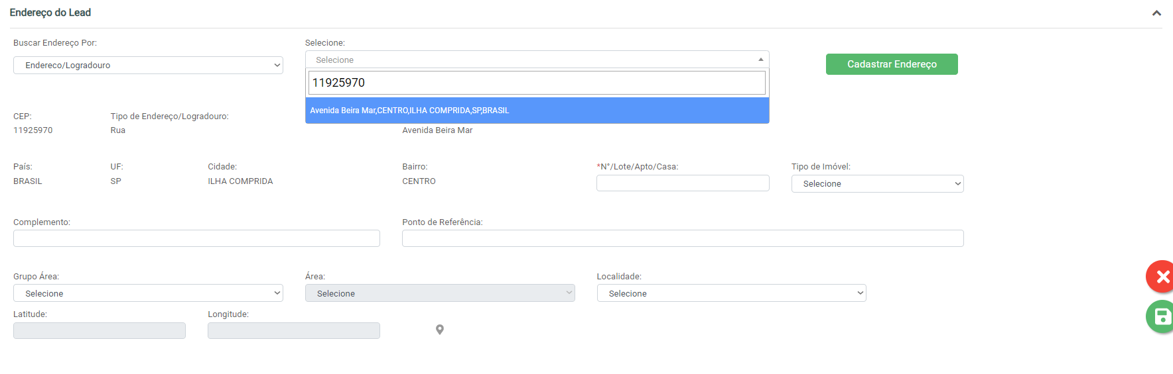Click the Longitude field
The height and width of the screenshot is (374, 1173).
(294, 331)
